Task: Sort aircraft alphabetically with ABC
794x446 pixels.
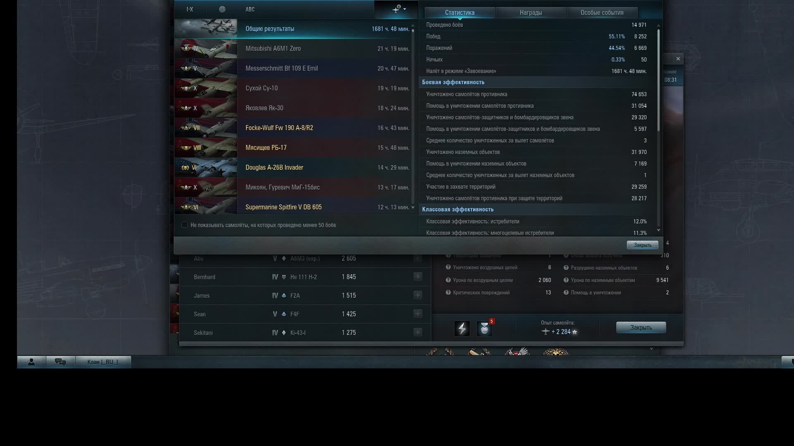Action: pos(250,9)
